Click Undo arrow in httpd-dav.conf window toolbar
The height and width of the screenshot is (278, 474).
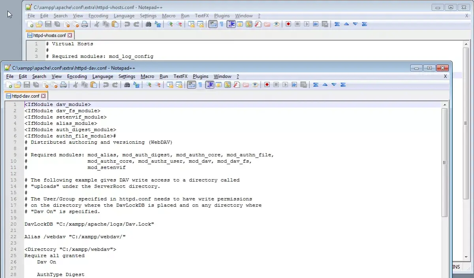click(x=105, y=85)
